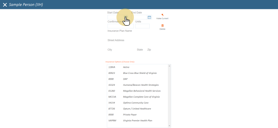Image resolution: width=278 pixels, height=128 pixels.
Task: Click the insurance list scroll-down arrow
Action: tap(169, 126)
